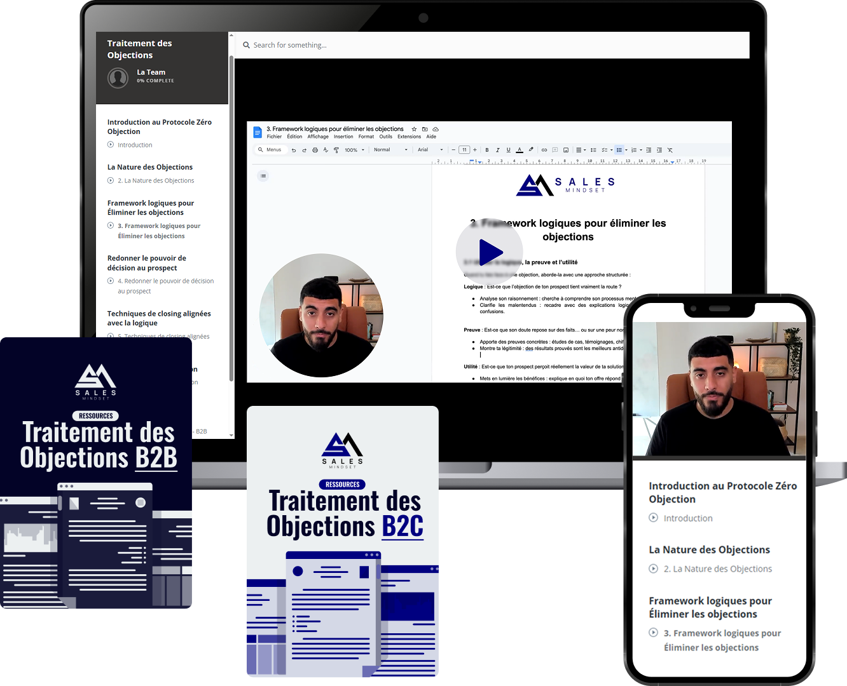847x686 pixels.
Task: Open the Arial font dropdown
Action: pyautogui.click(x=430, y=150)
